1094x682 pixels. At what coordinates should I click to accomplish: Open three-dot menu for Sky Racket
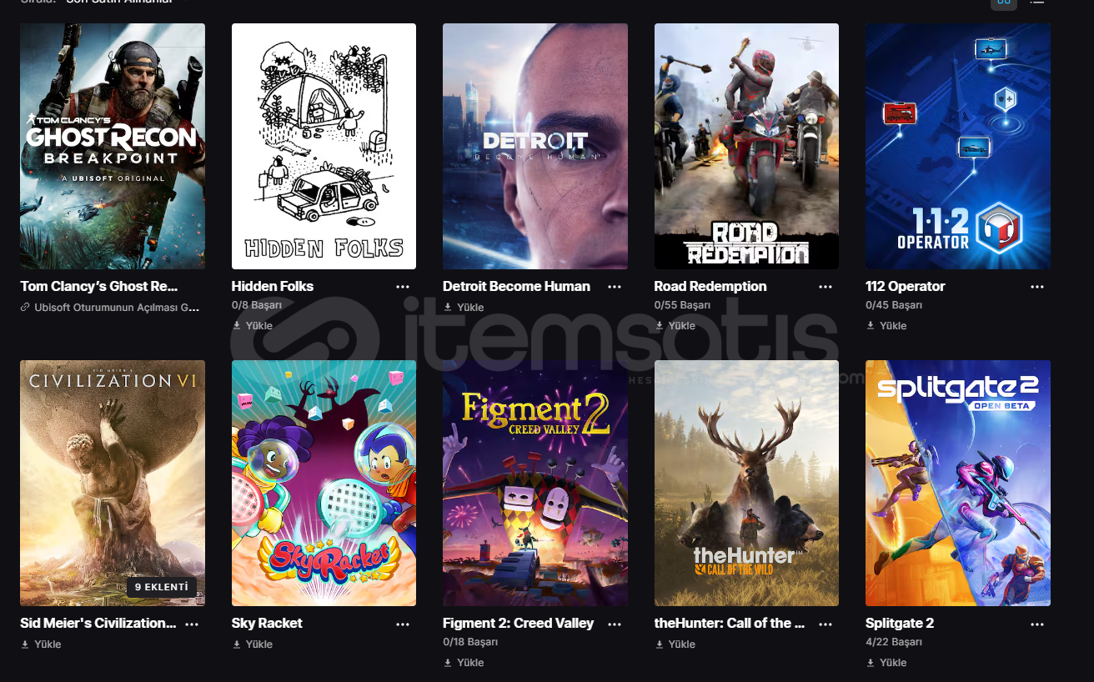[403, 624]
